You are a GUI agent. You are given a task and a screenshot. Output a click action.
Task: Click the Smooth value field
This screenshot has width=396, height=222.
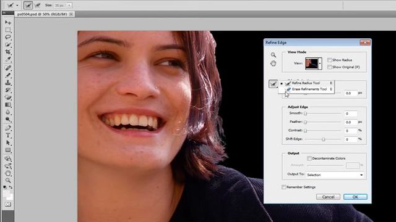click(351, 113)
